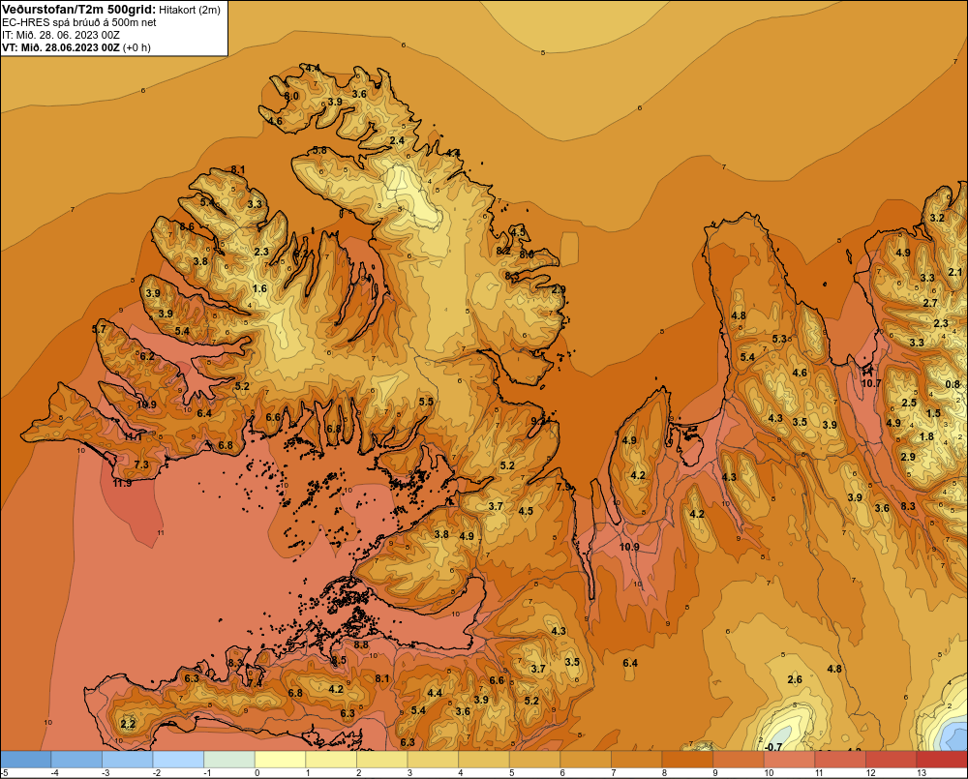Viewport: 968px width, 779px height.
Task: Click the 1.8 temperature value
Action: [x=926, y=436]
